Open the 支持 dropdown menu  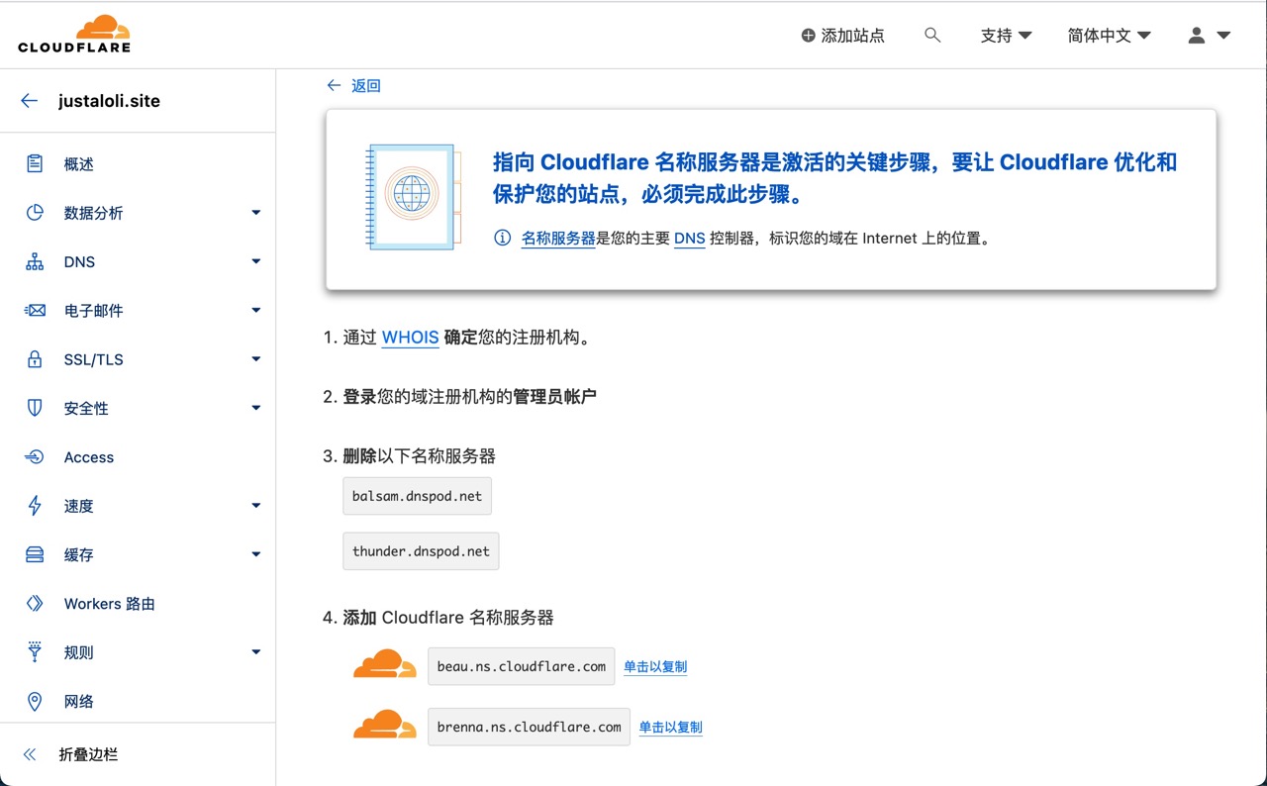(x=1006, y=36)
